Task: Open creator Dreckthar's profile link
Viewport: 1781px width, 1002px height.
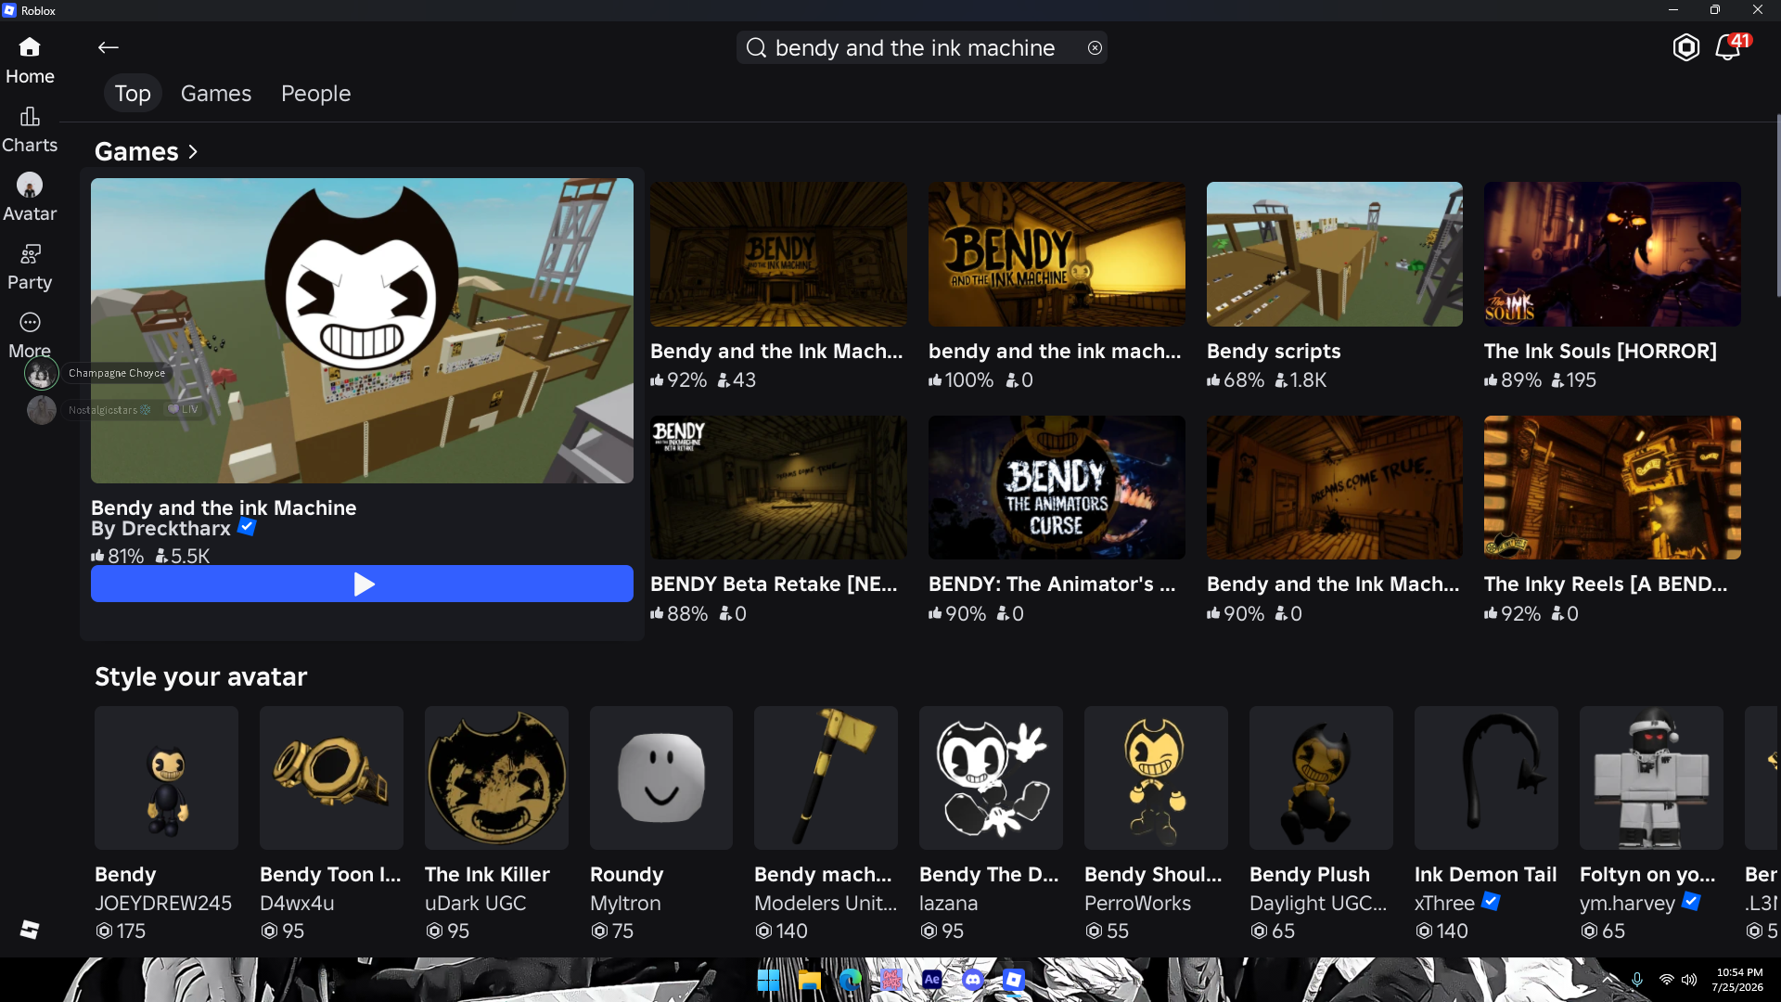Action: (161, 529)
